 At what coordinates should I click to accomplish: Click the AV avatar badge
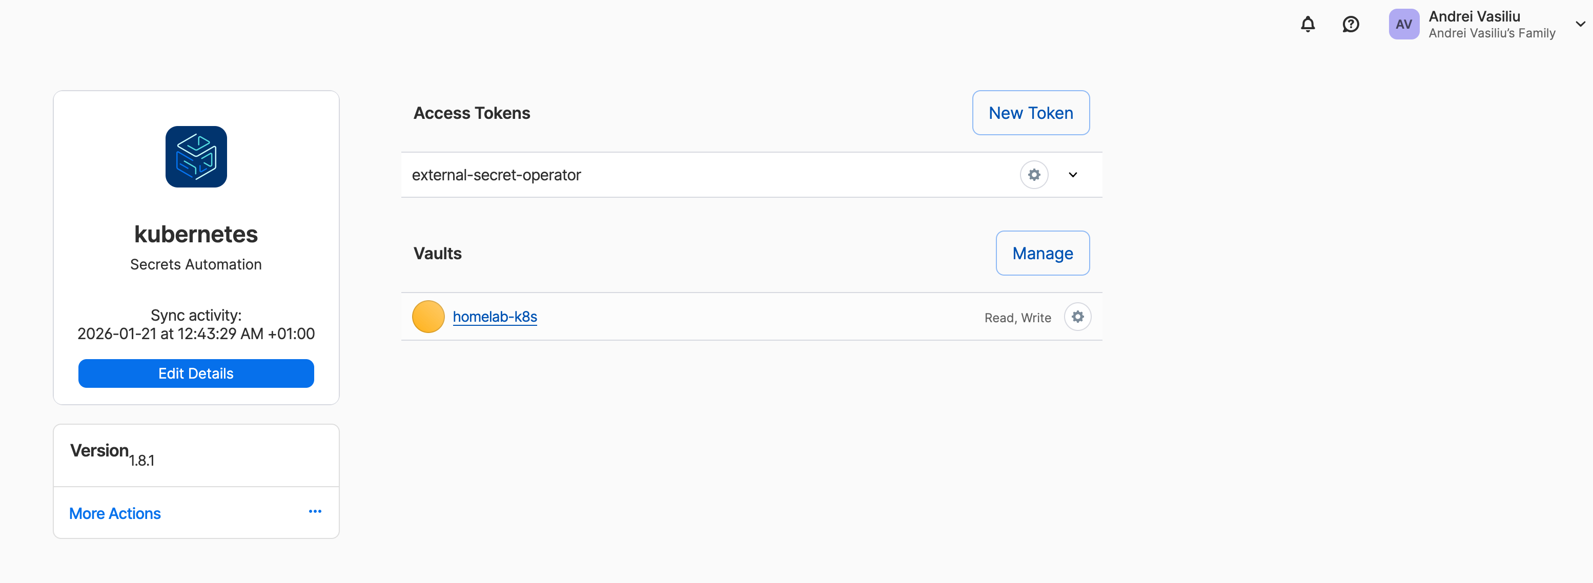(x=1403, y=24)
